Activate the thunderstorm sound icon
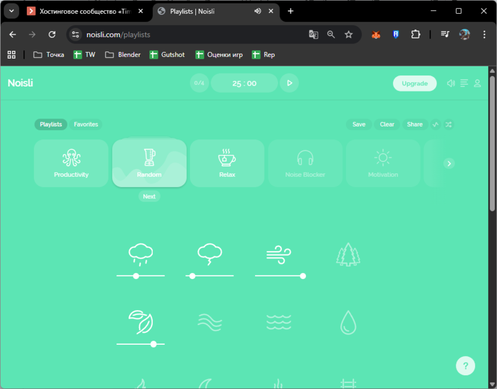This screenshot has width=497, height=389. pos(209,253)
